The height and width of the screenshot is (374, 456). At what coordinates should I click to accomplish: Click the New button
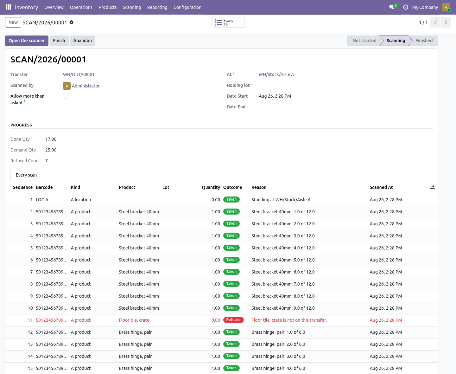pyautogui.click(x=13, y=22)
